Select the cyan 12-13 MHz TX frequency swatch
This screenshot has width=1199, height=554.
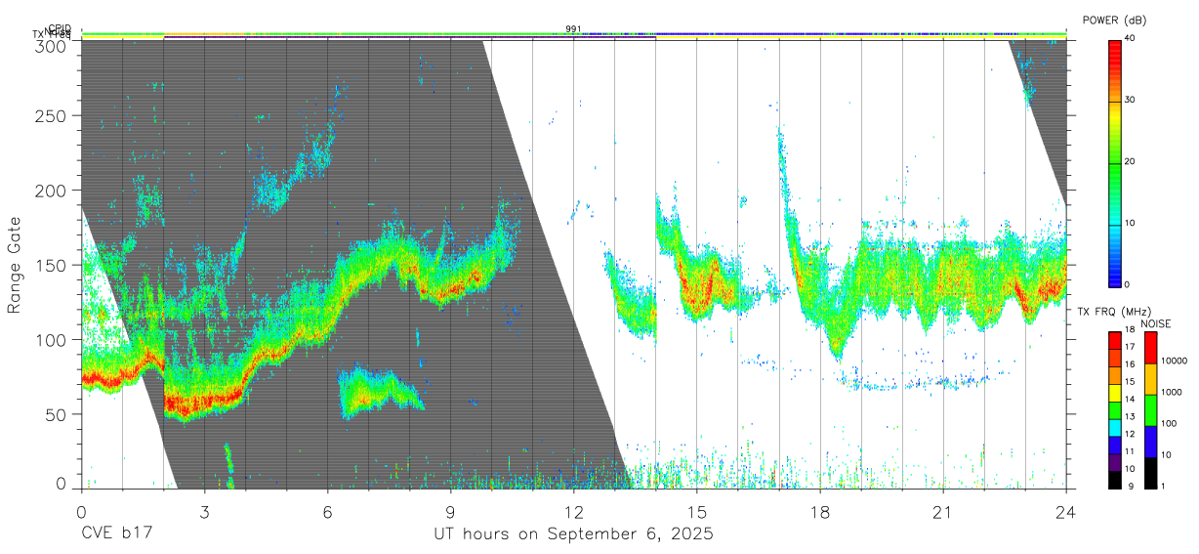click(x=1113, y=428)
